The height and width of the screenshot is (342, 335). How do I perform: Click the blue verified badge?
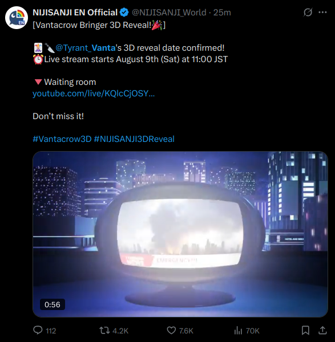(x=124, y=13)
